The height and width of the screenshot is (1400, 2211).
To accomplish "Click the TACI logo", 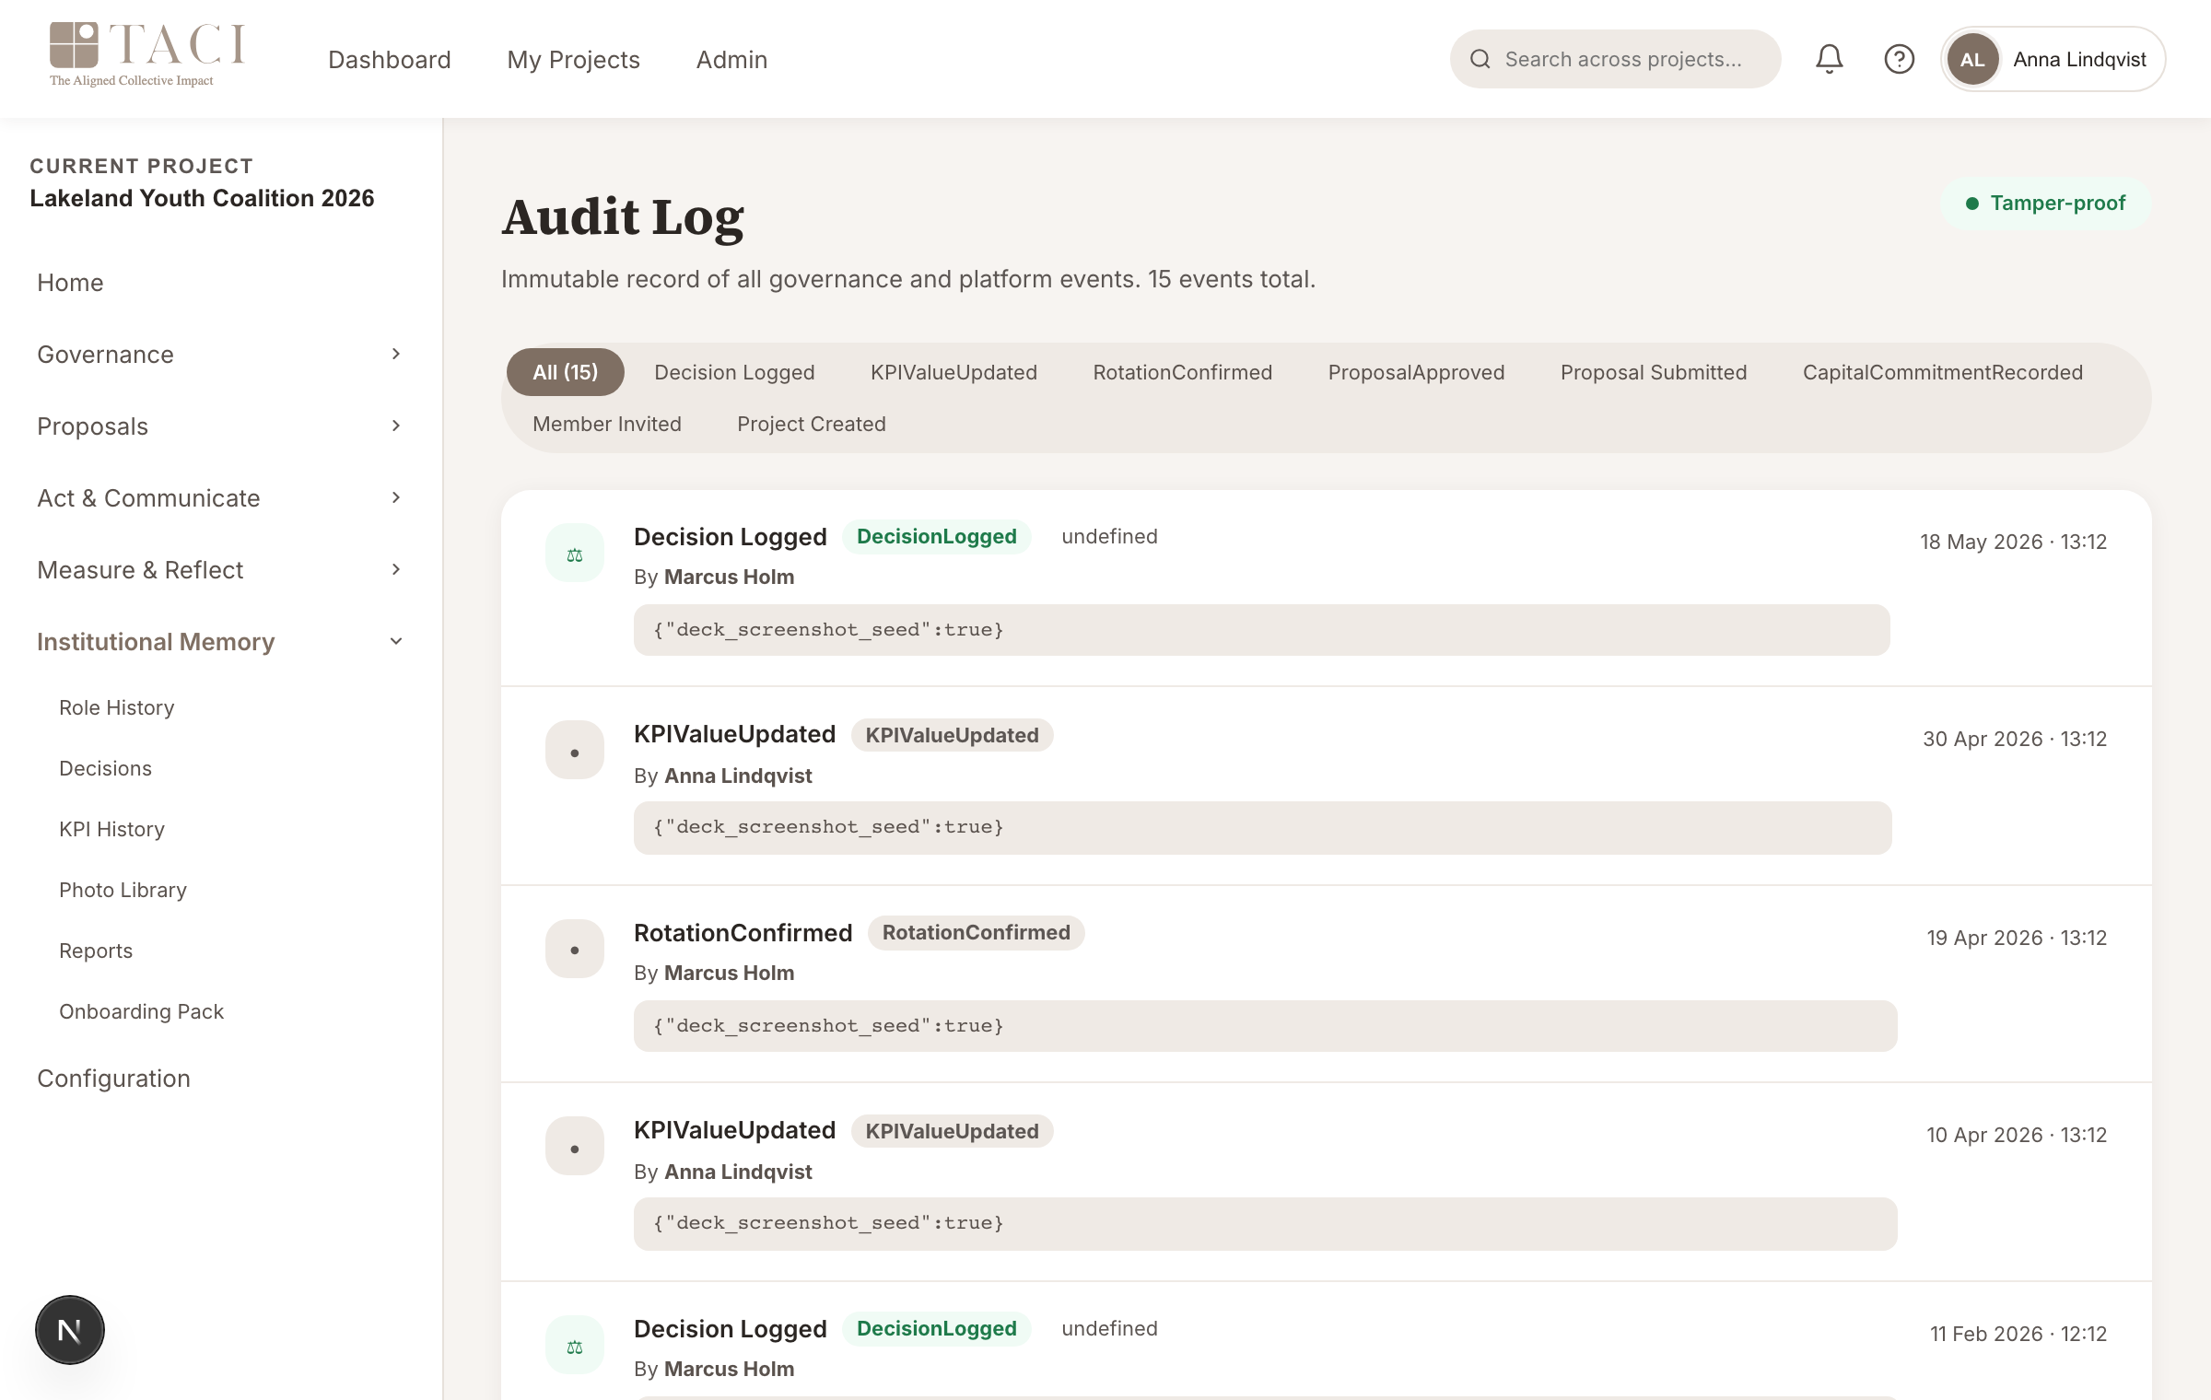I will (147, 55).
